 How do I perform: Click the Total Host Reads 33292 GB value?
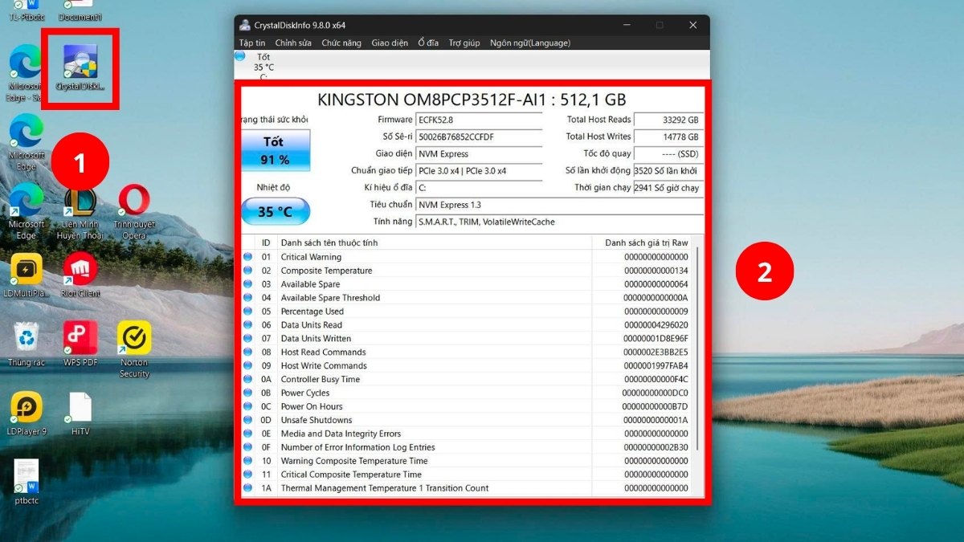(x=668, y=120)
